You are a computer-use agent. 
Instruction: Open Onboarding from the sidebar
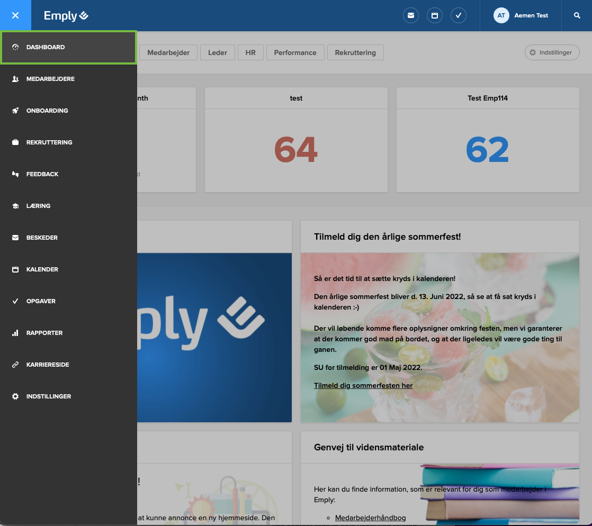tap(16, 111)
